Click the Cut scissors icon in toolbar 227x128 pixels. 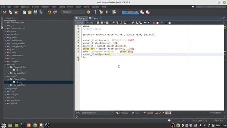[x=5, y=12]
